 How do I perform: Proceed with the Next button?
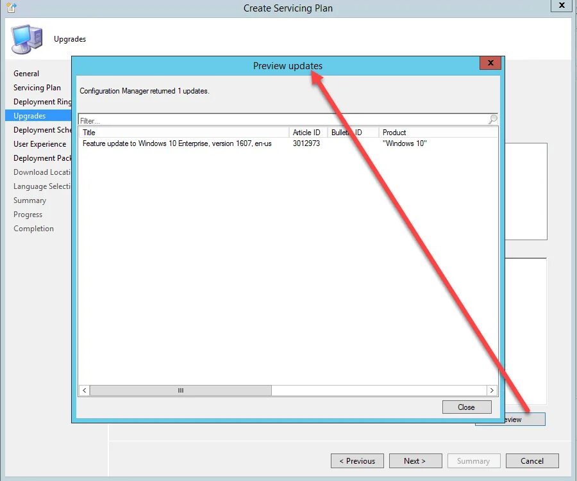pyautogui.click(x=415, y=461)
